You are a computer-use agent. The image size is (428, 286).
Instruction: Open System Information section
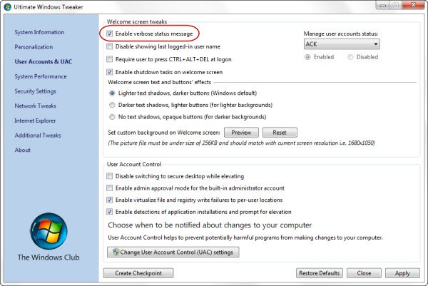[39, 32]
